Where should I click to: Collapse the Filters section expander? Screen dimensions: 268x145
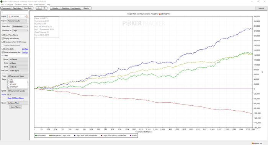coord(2,56)
